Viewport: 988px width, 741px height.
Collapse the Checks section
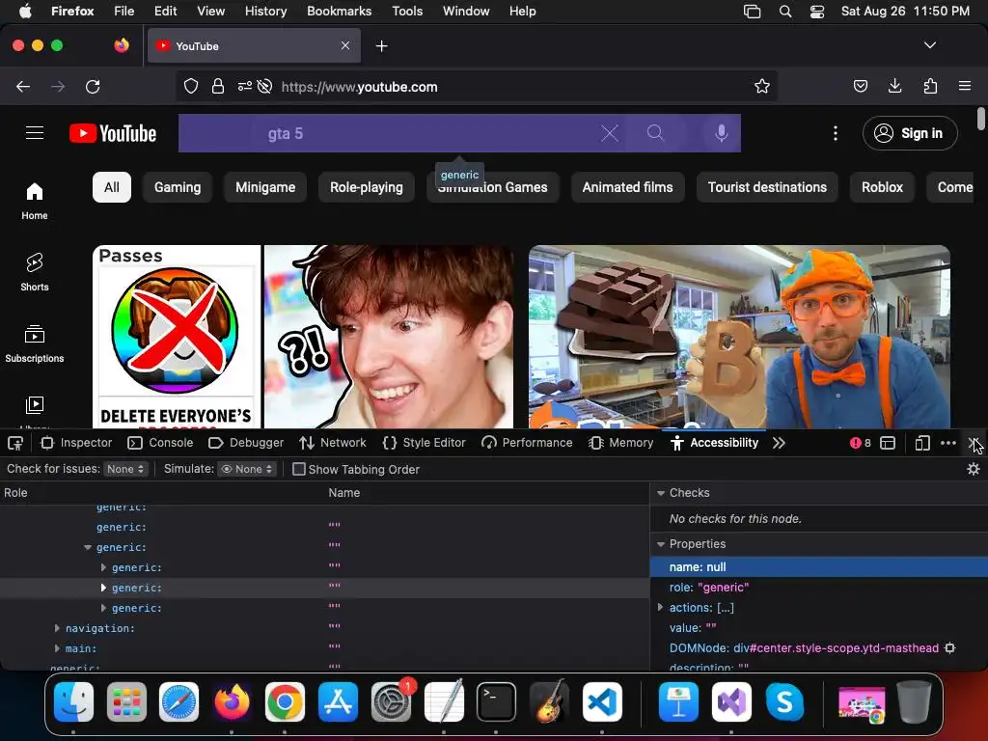[x=661, y=493]
